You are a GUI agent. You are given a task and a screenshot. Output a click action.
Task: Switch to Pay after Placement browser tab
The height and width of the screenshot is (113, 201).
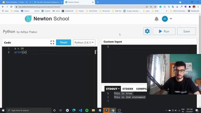click(48, 2)
